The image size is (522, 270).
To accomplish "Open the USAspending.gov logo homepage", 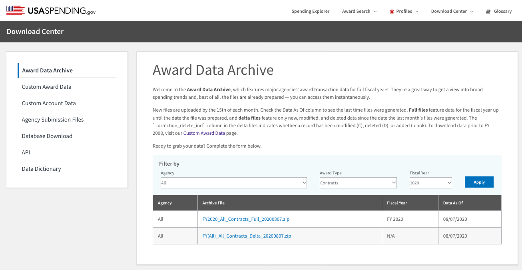I will point(51,10).
